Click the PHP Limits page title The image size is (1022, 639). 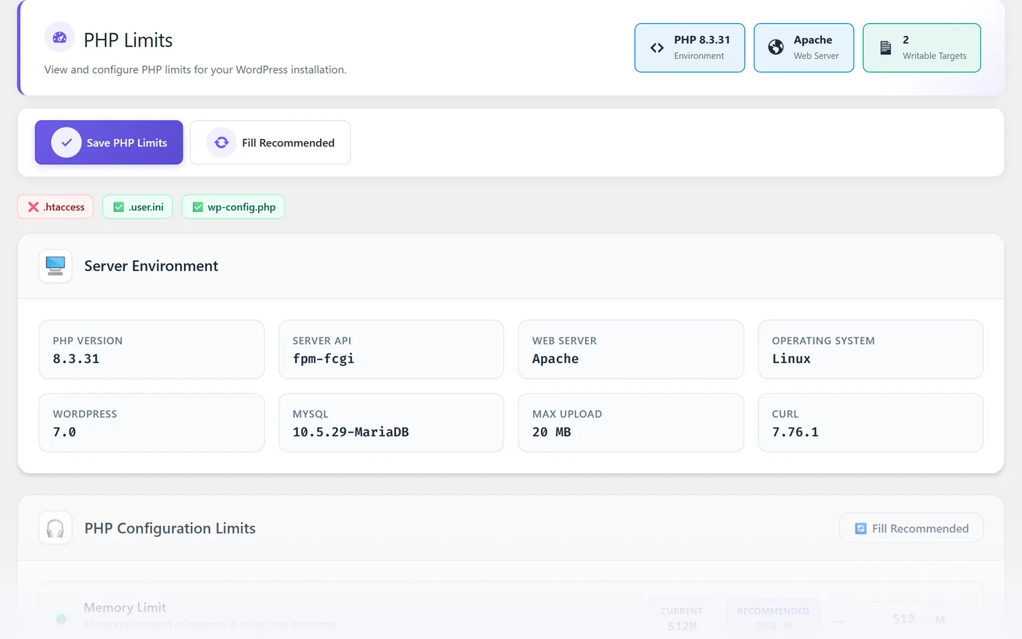pos(128,40)
